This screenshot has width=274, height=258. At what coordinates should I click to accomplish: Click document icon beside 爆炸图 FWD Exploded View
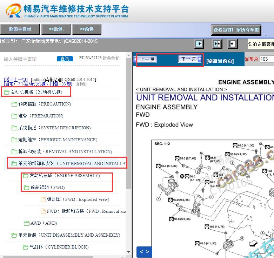[43, 199]
